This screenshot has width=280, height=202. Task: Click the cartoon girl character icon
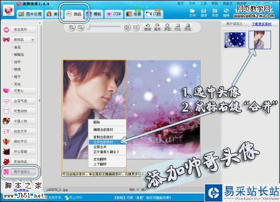[6, 121]
